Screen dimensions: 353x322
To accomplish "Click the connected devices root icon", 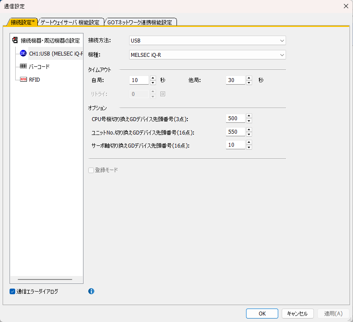I will pyautogui.click(x=15, y=40).
